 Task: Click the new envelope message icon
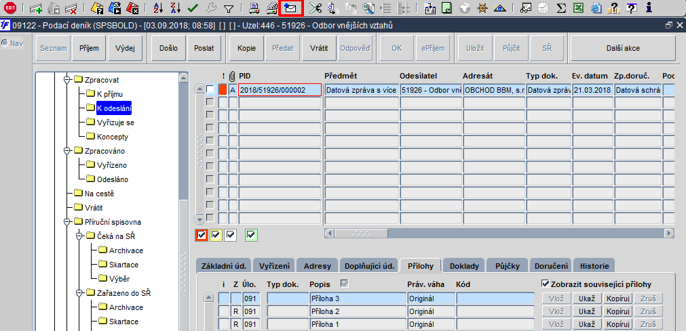(290, 7)
